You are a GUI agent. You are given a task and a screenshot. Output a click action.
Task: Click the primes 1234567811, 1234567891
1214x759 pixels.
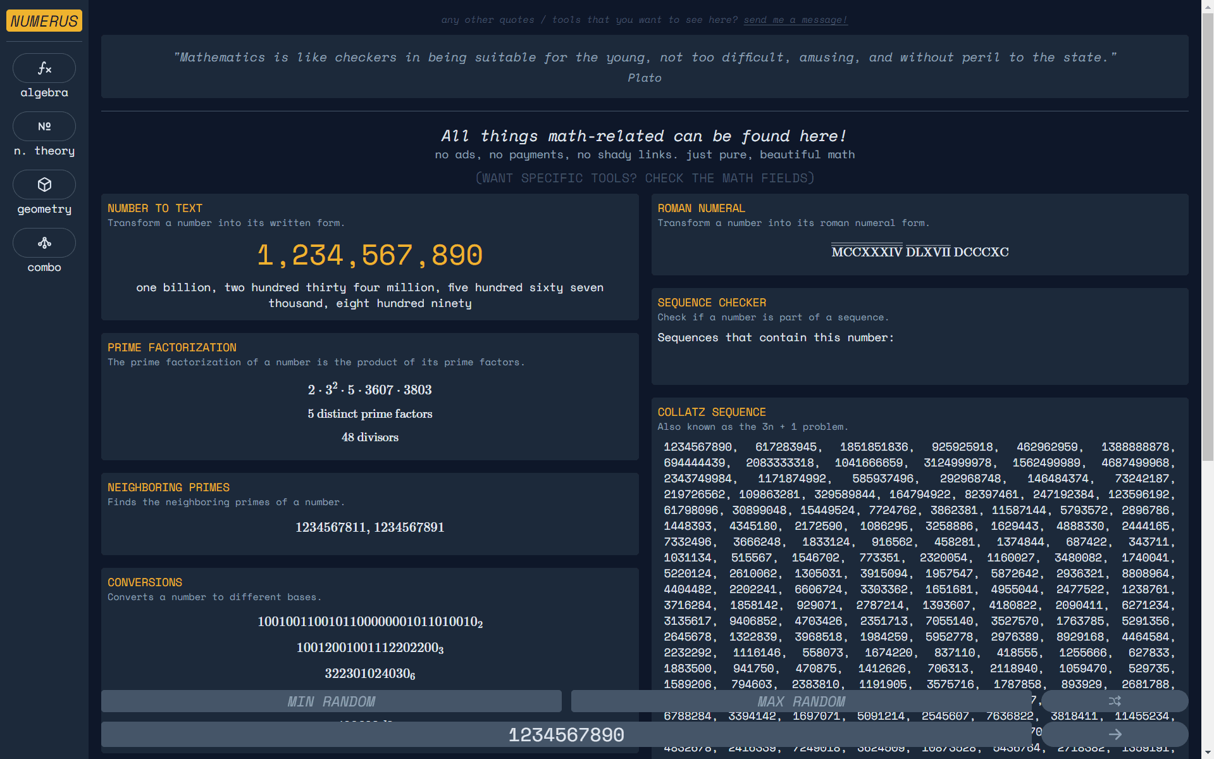click(x=370, y=527)
